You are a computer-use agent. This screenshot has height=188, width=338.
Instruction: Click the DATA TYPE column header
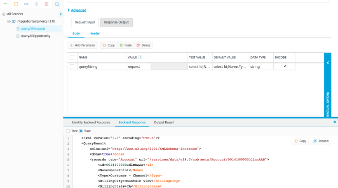click(x=258, y=58)
